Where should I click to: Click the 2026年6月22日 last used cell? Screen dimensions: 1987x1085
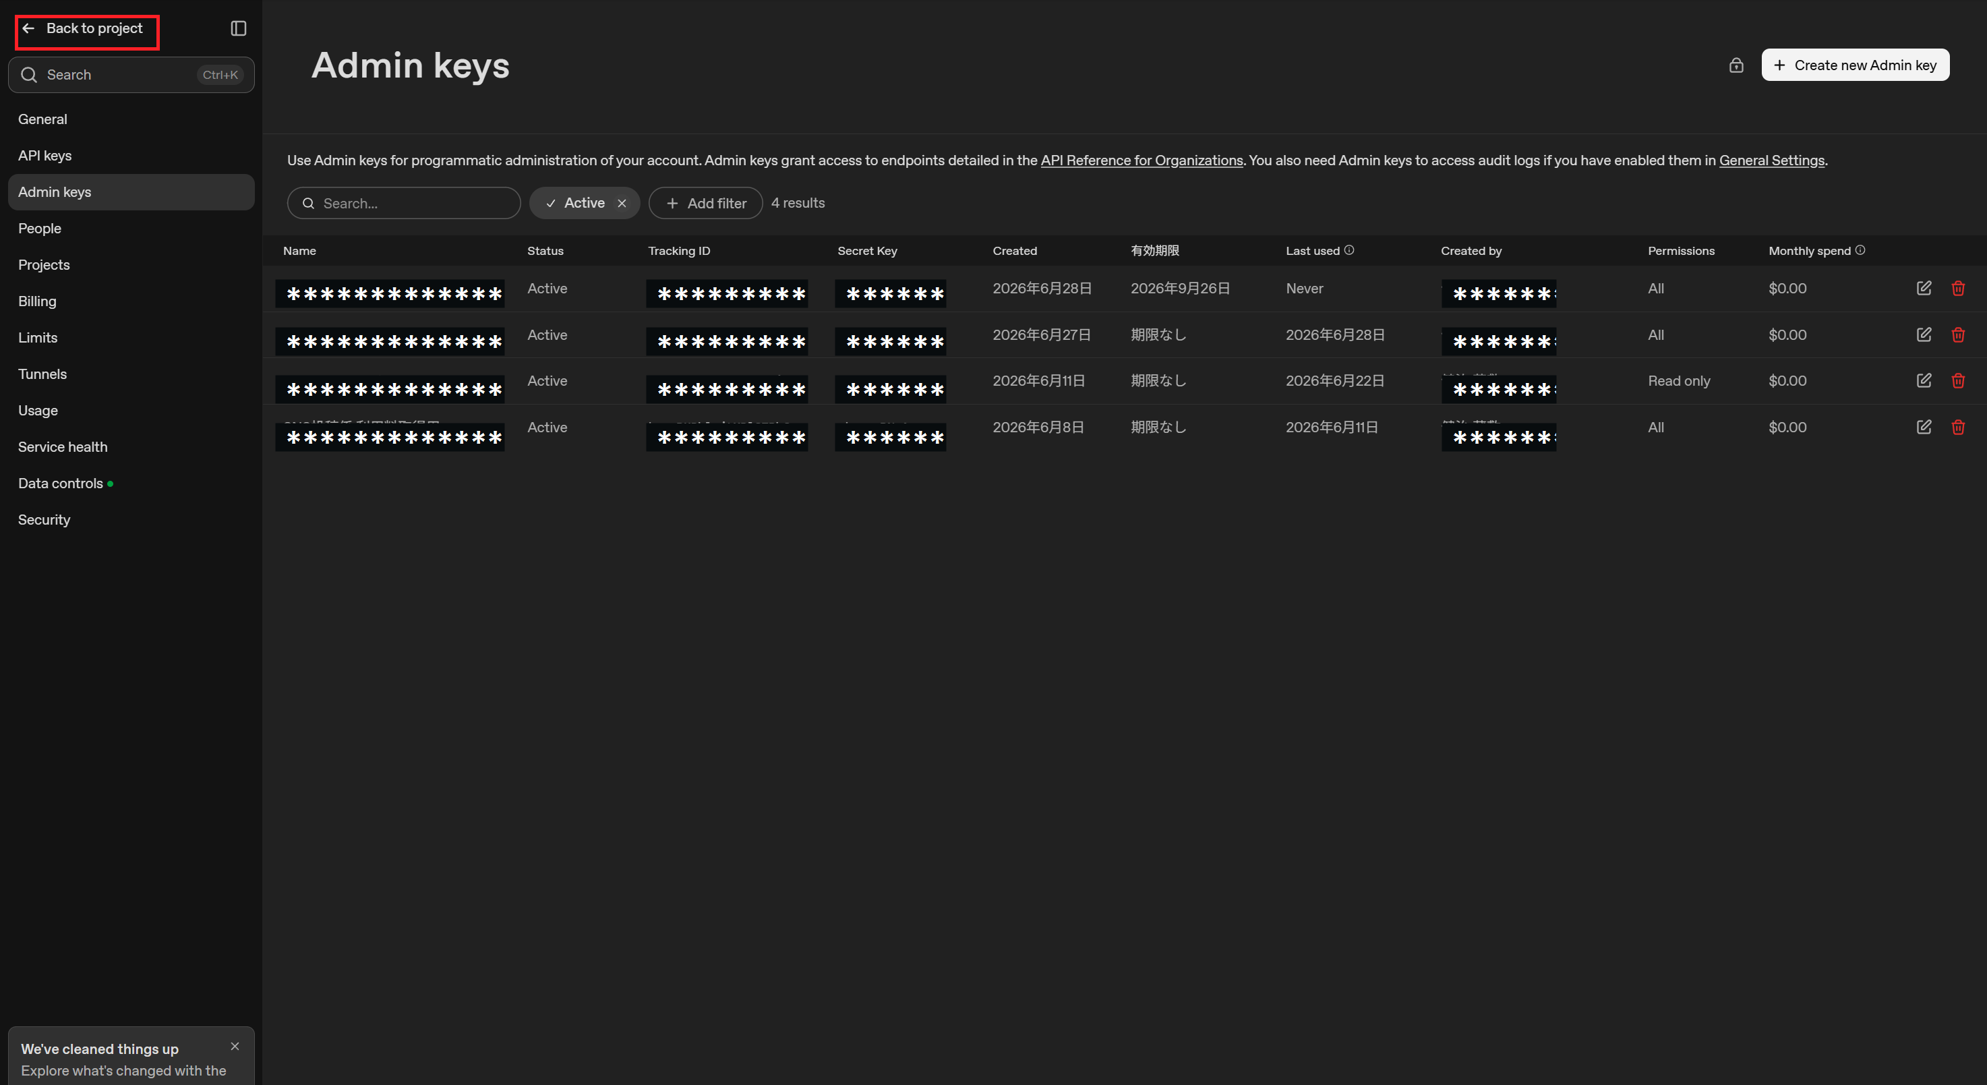(1334, 380)
